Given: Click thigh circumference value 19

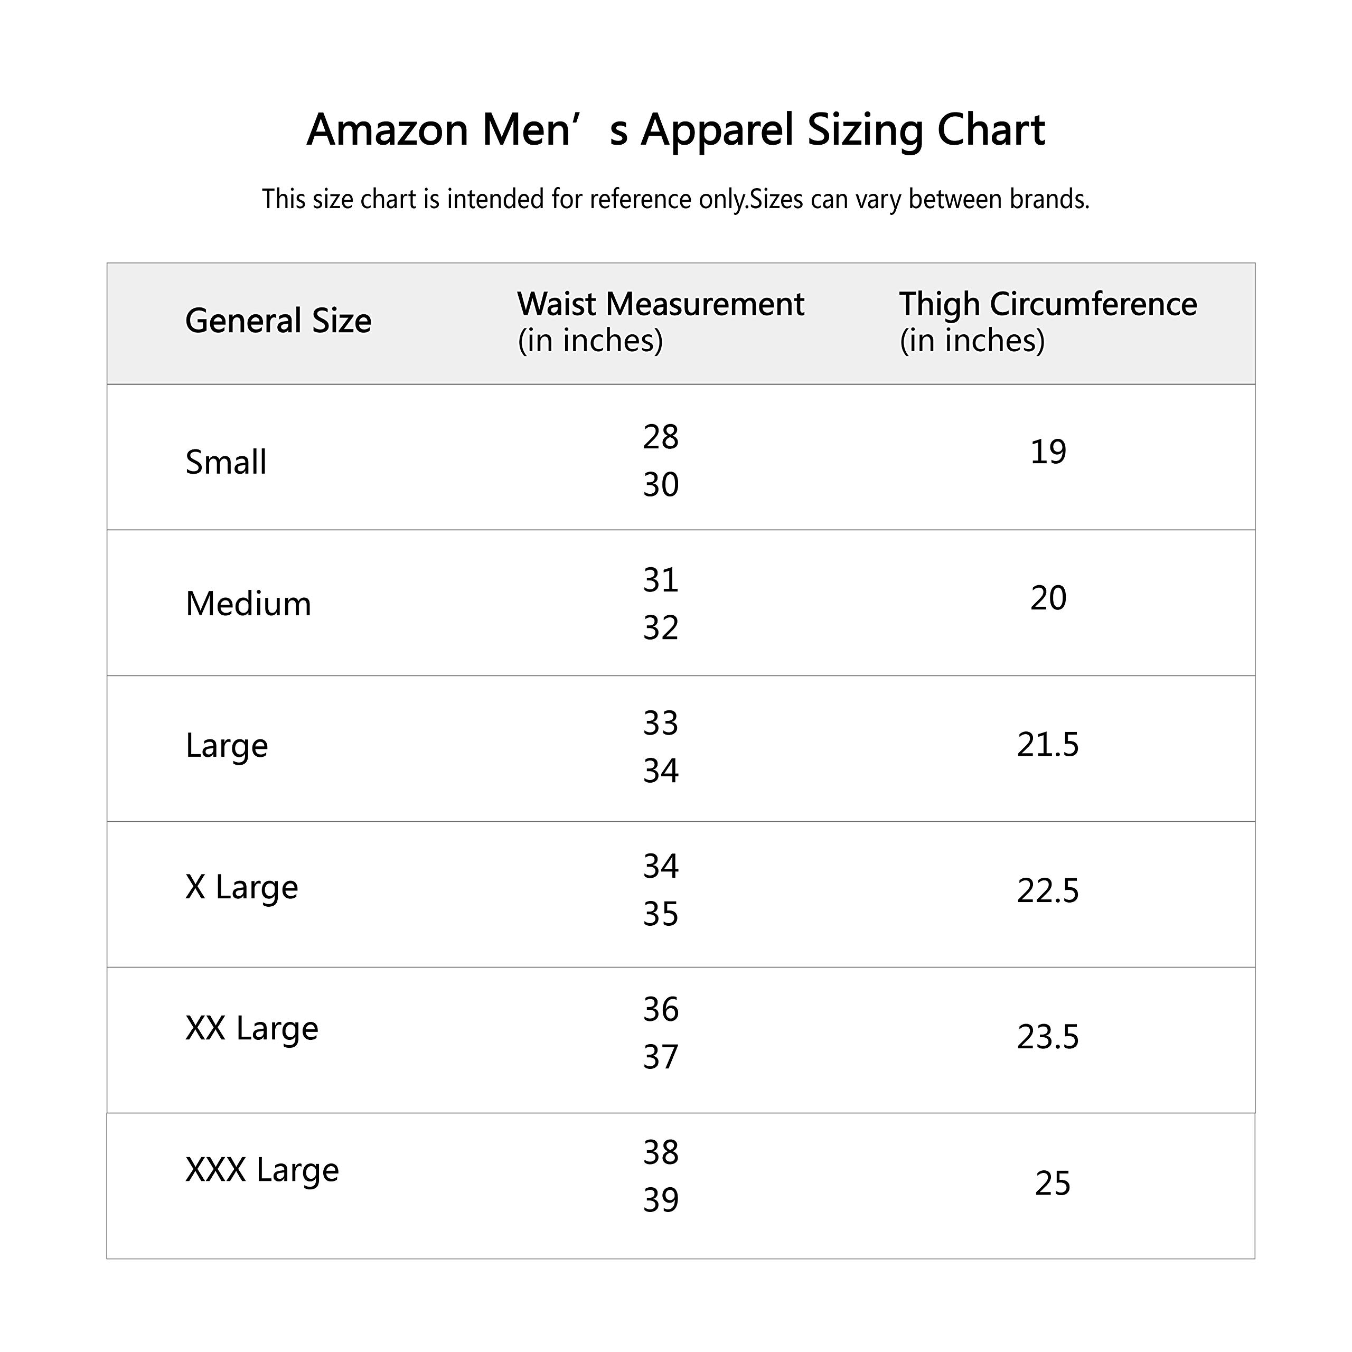Looking at the screenshot, I should [x=1048, y=452].
